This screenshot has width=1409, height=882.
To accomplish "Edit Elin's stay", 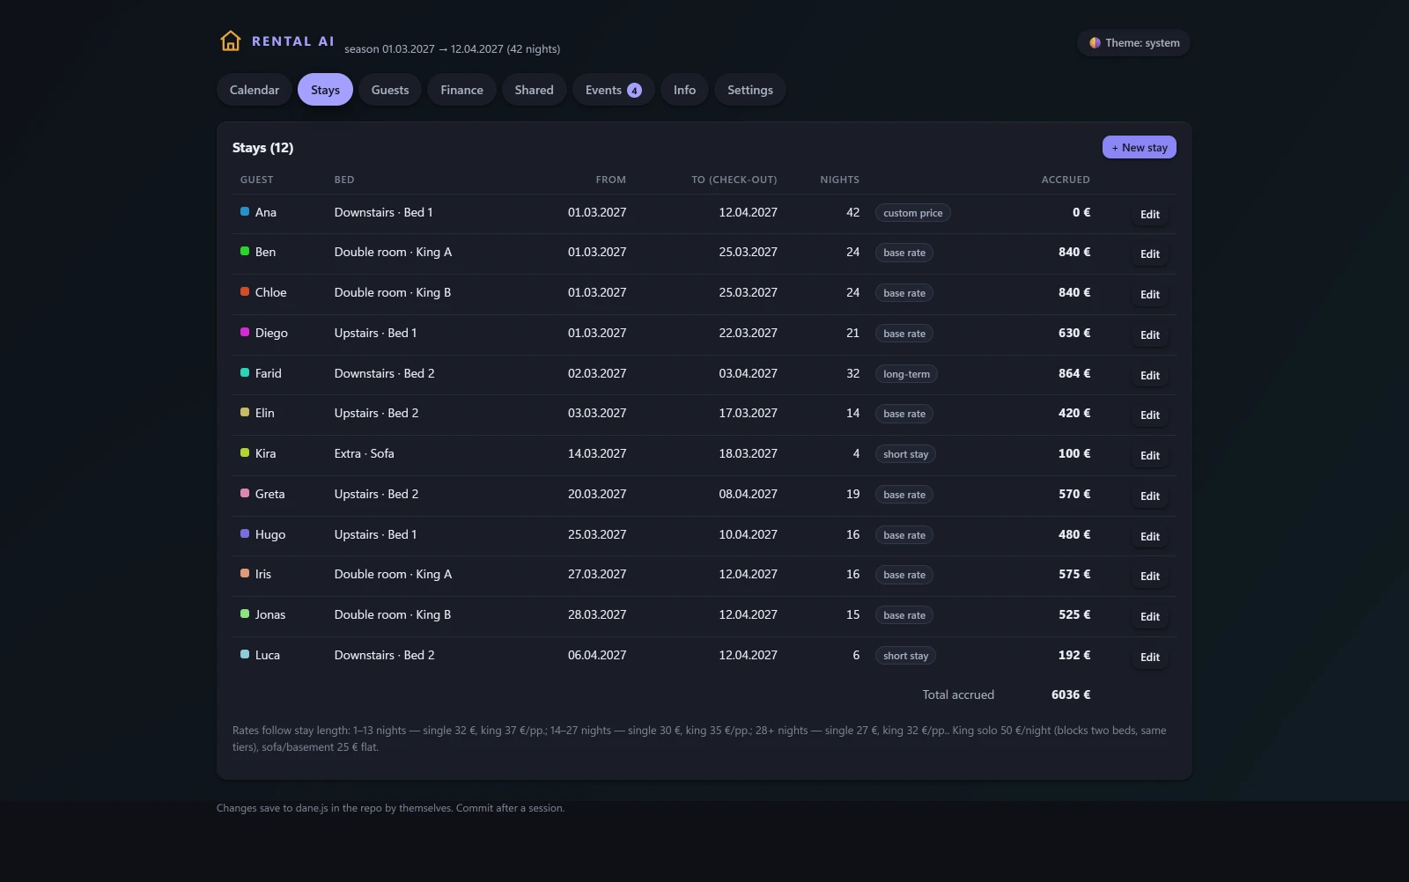I will pyautogui.click(x=1150, y=415).
